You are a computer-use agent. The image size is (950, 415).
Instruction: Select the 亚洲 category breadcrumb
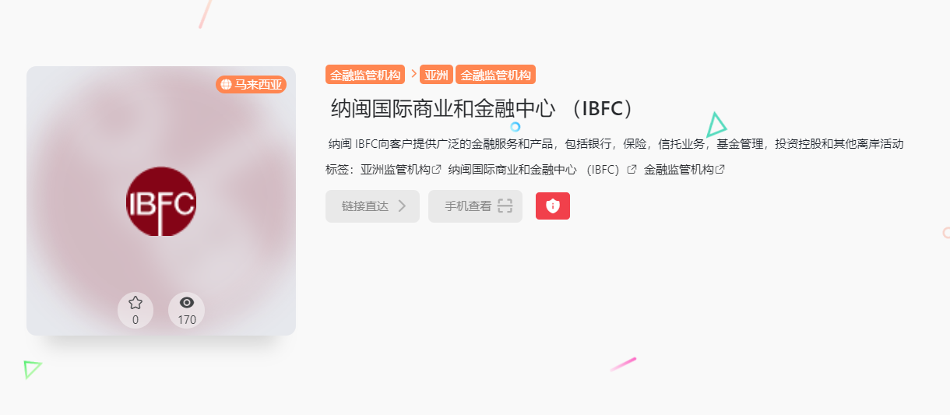click(x=436, y=76)
